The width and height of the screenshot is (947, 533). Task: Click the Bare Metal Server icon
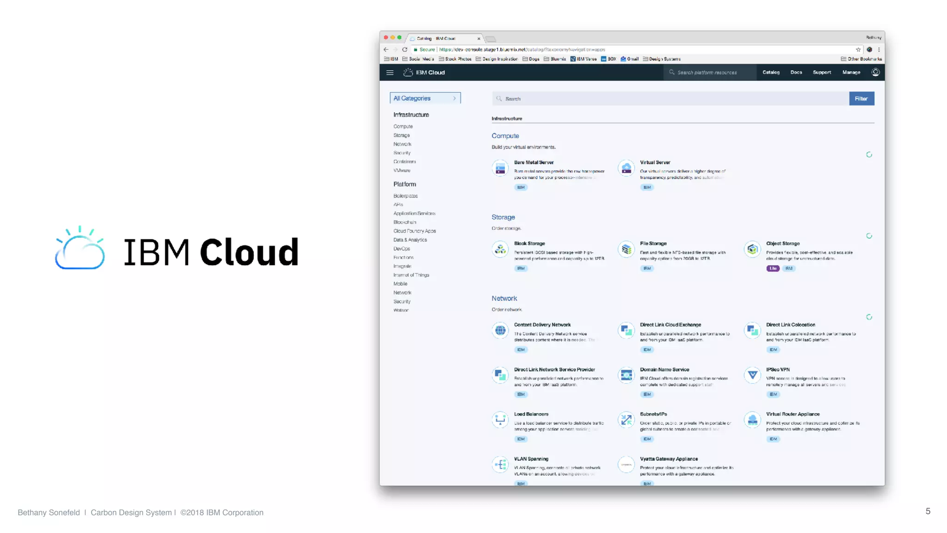point(500,168)
